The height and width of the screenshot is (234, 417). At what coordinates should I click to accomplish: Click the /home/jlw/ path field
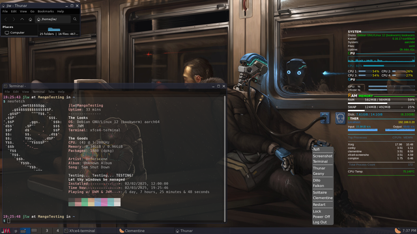53,19
